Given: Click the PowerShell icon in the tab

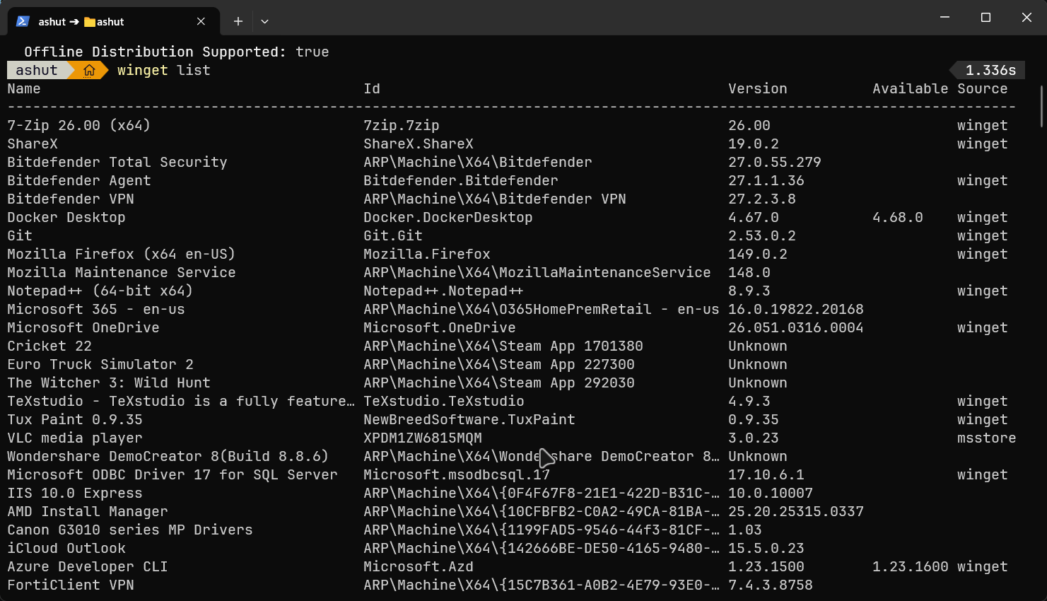Looking at the screenshot, I should [x=23, y=21].
